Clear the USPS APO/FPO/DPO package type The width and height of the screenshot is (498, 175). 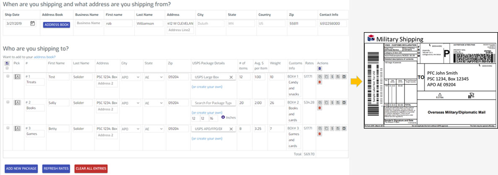pyautogui.click(x=231, y=129)
